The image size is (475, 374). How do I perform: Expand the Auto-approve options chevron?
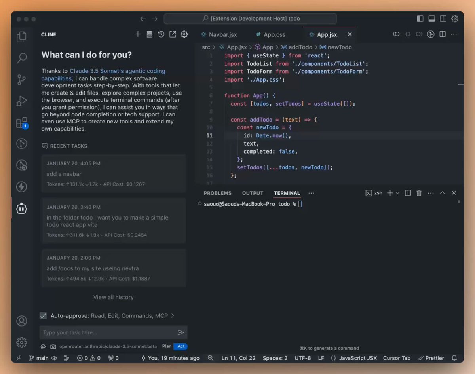[x=173, y=316]
